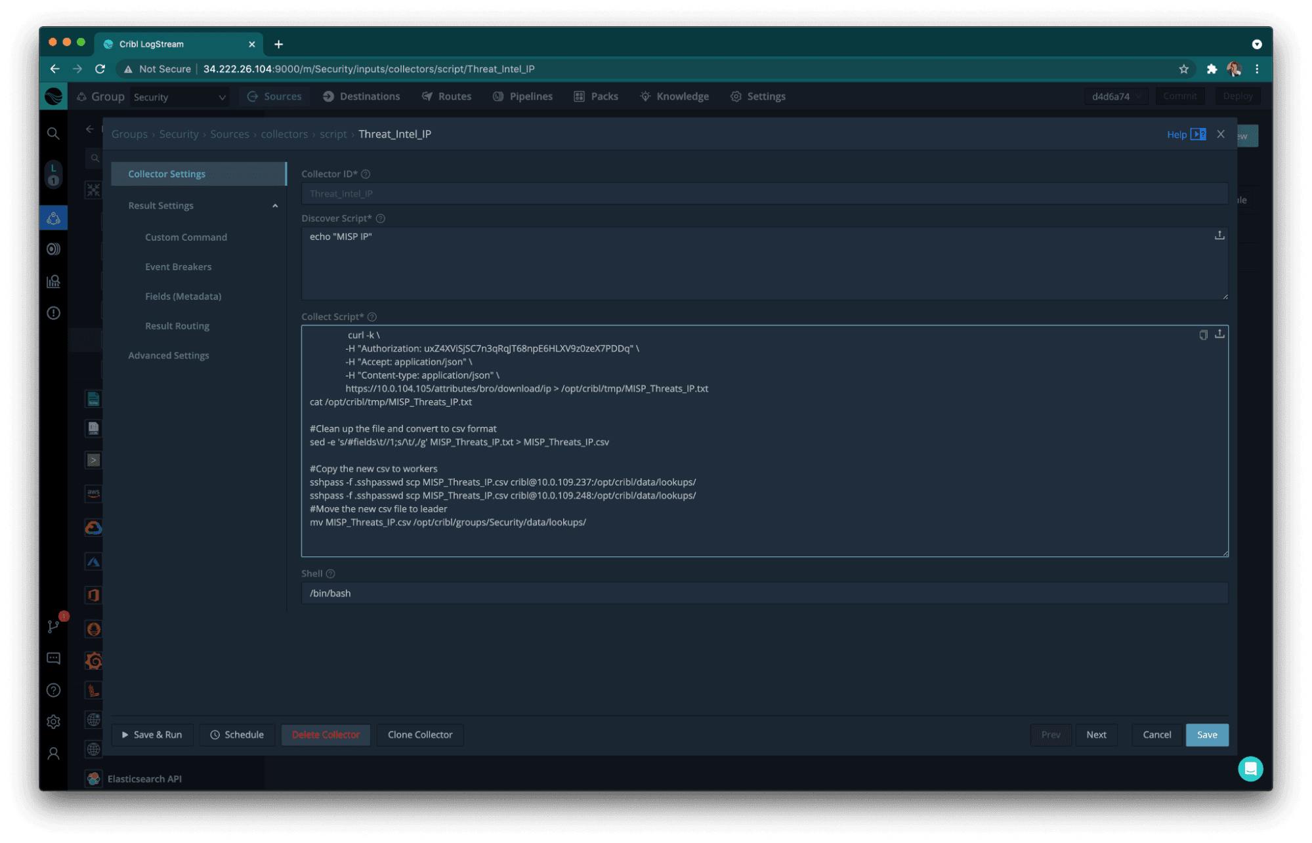
Task: Click the user profile icon in sidebar
Action: click(53, 754)
